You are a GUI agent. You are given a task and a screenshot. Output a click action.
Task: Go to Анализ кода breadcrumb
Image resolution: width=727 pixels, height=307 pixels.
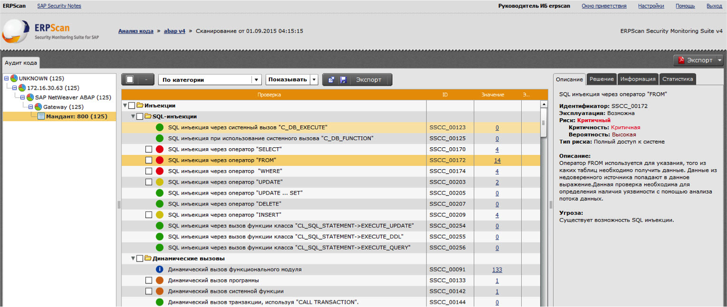coord(135,31)
